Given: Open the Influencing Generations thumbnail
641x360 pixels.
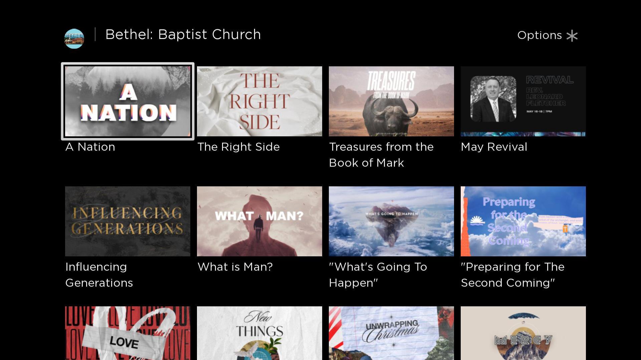Looking at the screenshot, I should pyautogui.click(x=128, y=221).
